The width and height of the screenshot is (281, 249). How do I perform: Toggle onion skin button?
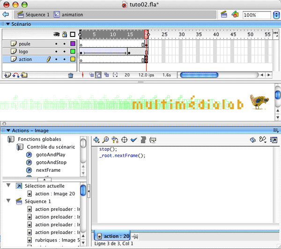point(92,75)
